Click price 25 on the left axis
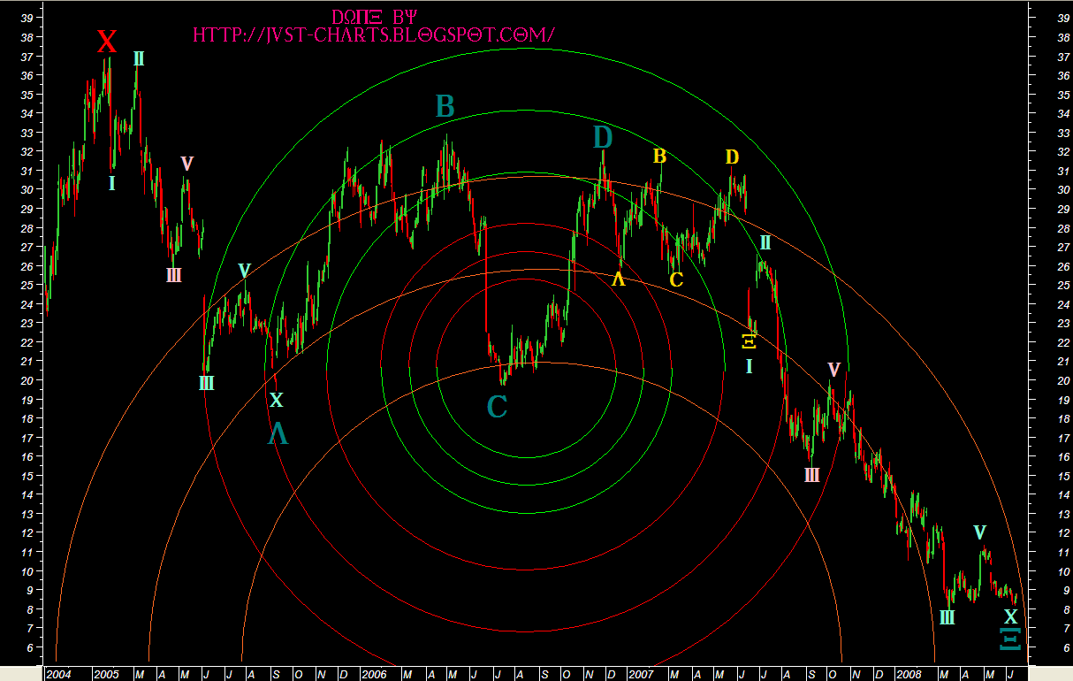Screen dimensions: 1073x681 [x=27, y=285]
